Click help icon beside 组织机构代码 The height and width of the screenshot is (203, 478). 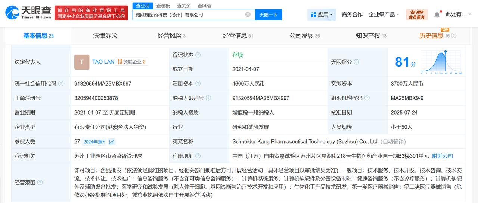click(x=367, y=98)
